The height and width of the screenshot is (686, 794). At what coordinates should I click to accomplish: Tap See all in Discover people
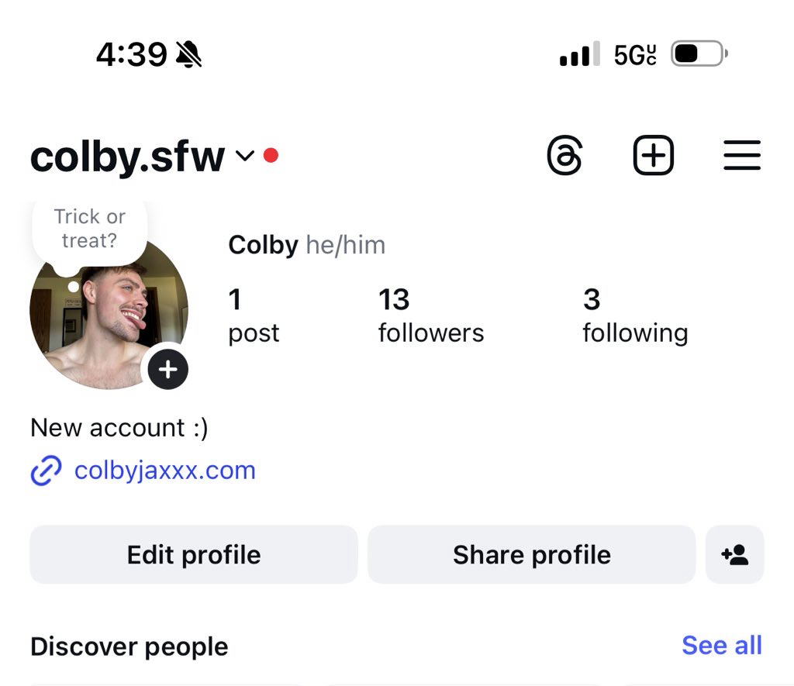pyautogui.click(x=722, y=646)
